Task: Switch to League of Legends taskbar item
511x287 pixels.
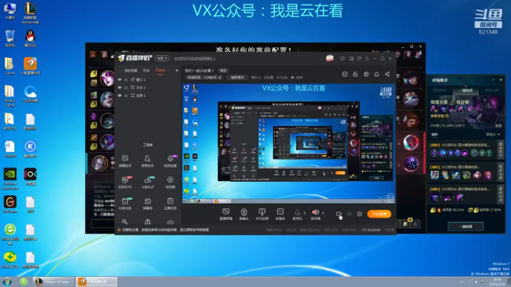Action: coord(54,281)
